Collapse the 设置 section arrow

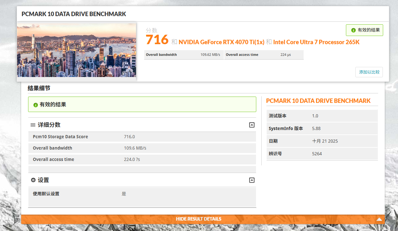pos(252,180)
